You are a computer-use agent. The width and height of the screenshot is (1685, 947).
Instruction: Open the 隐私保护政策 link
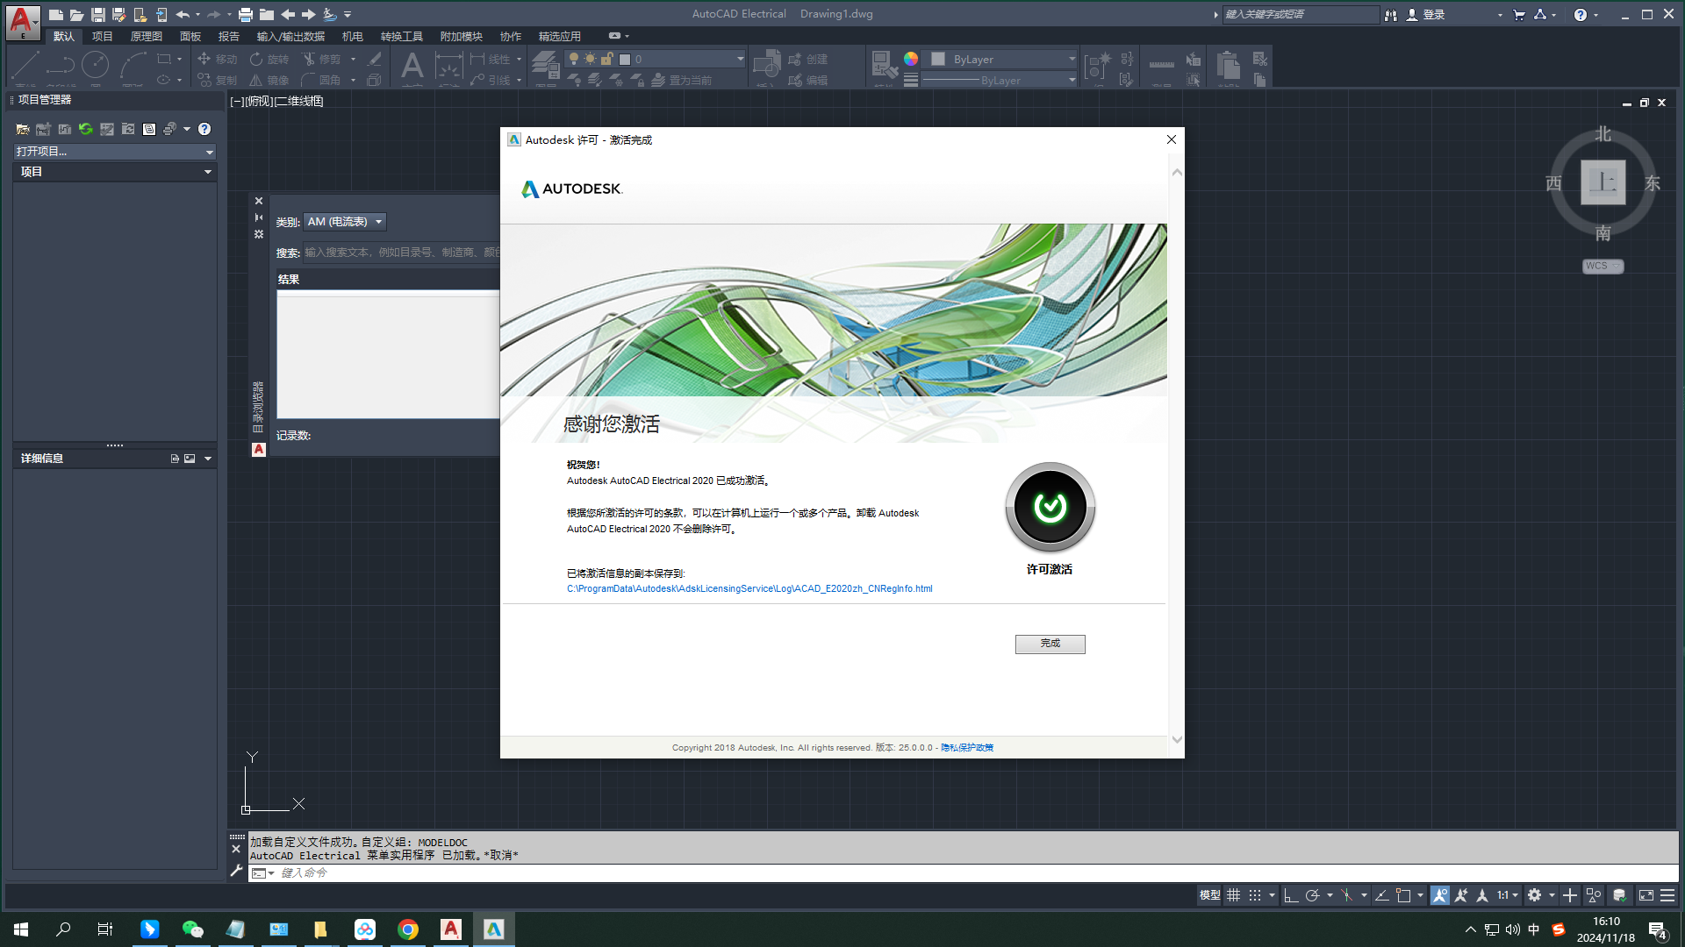[966, 748]
